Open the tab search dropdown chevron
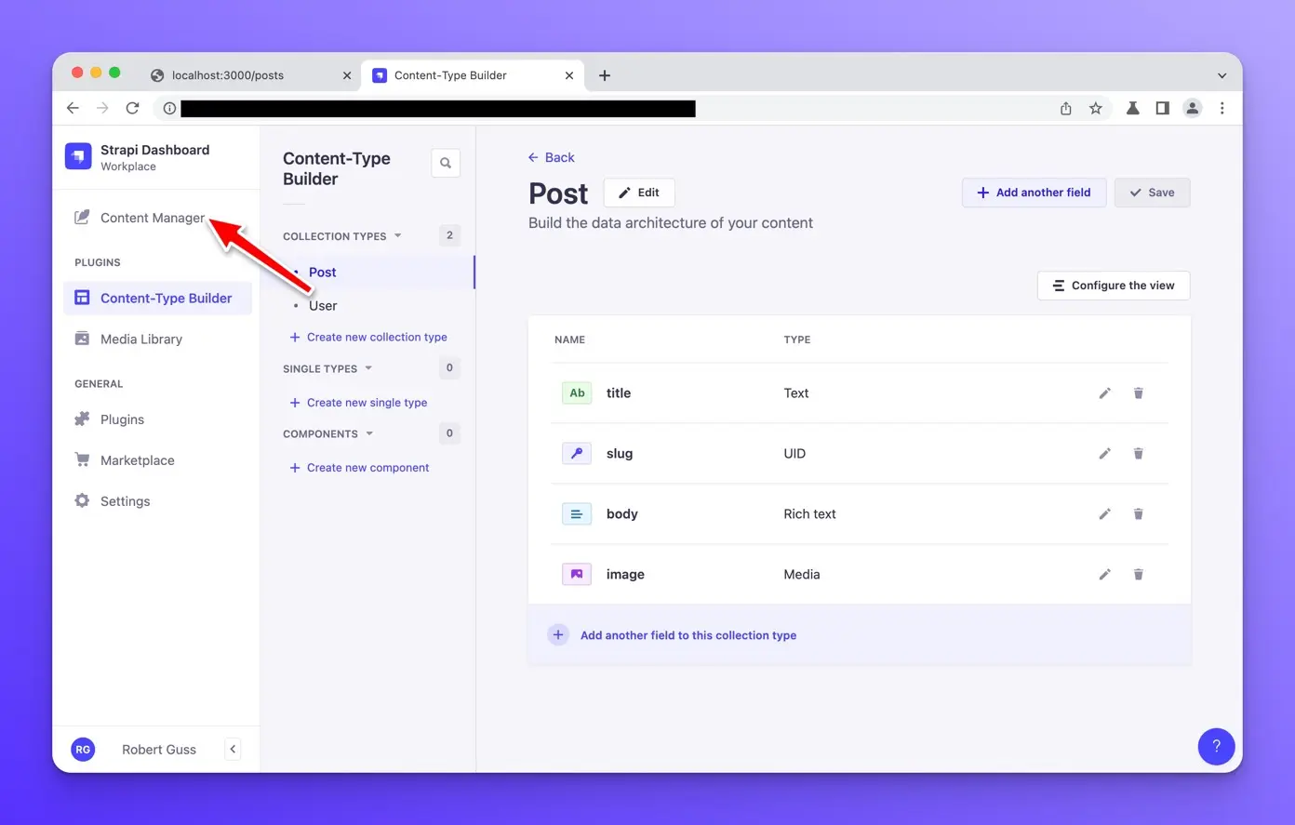 1222,75
